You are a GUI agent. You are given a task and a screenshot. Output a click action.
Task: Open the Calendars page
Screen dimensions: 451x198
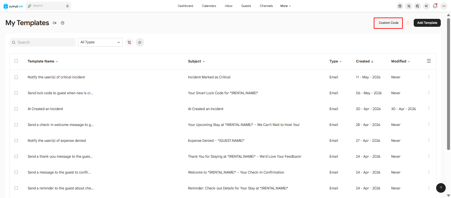pos(209,6)
